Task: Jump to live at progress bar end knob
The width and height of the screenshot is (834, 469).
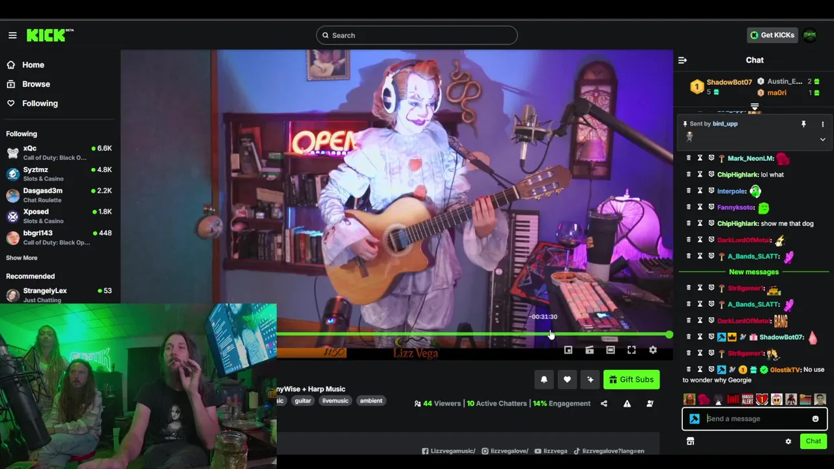Action: coord(669,334)
